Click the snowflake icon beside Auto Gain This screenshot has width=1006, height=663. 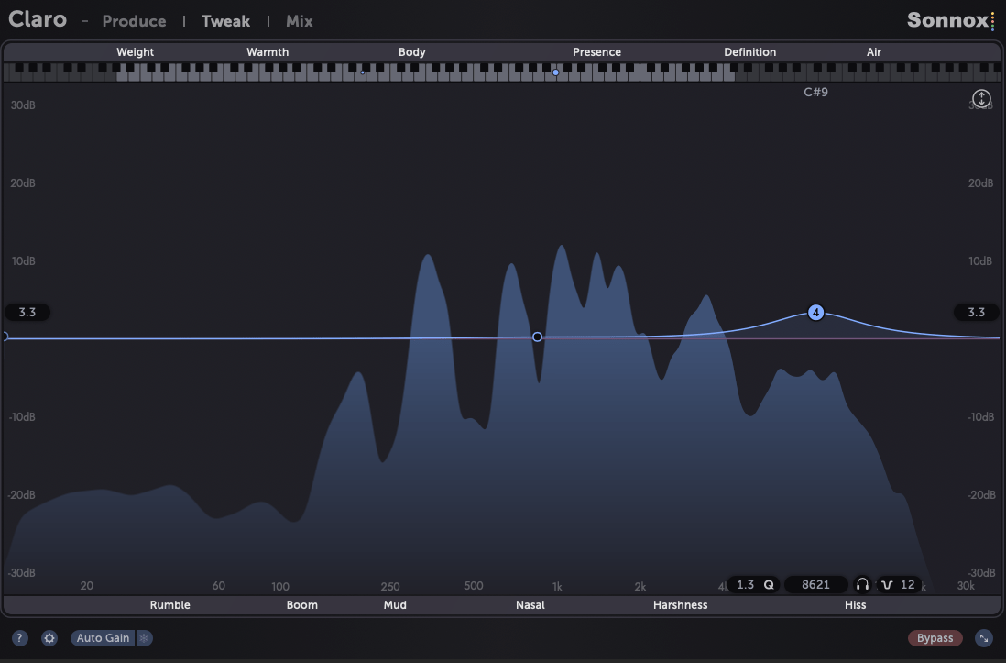coord(144,637)
